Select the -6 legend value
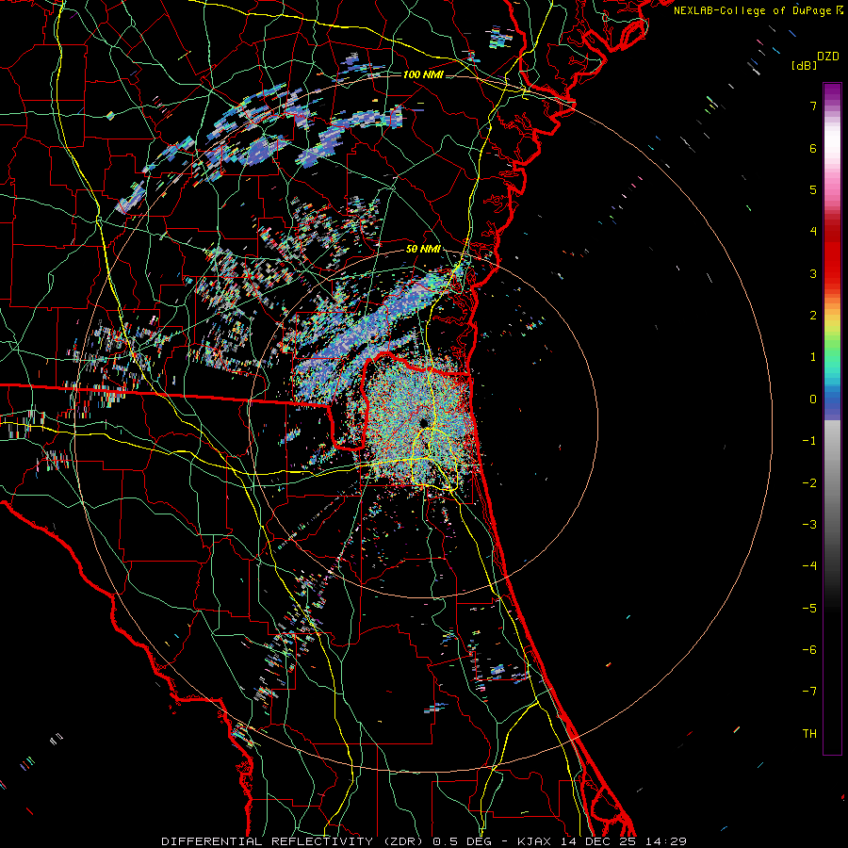The width and height of the screenshot is (848, 848). tap(809, 649)
